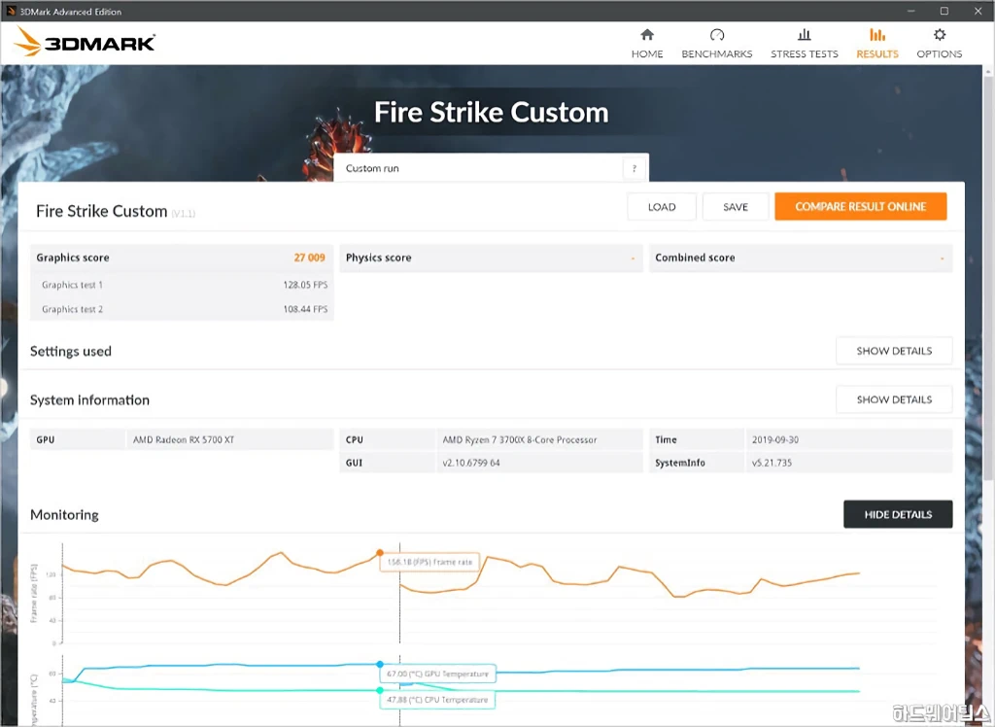Click the SAVE button
The width and height of the screenshot is (995, 727).
(x=736, y=207)
